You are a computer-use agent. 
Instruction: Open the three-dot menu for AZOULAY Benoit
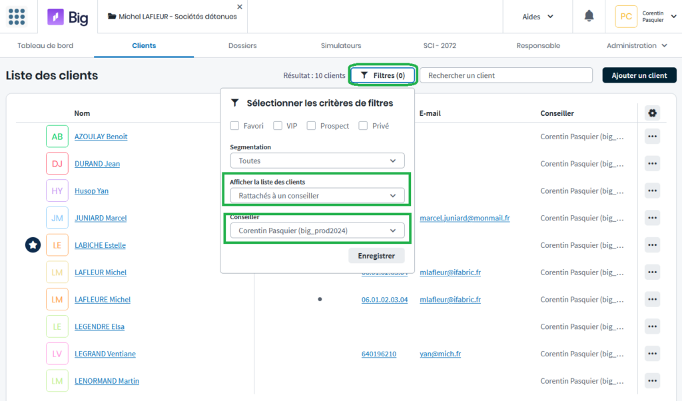pos(652,137)
